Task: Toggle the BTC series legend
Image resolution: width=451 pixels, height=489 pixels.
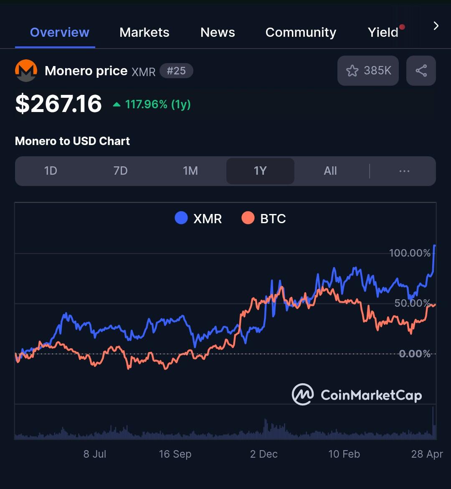Action: [x=264, y=218]
